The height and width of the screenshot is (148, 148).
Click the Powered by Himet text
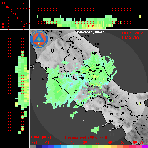[90, 32]
